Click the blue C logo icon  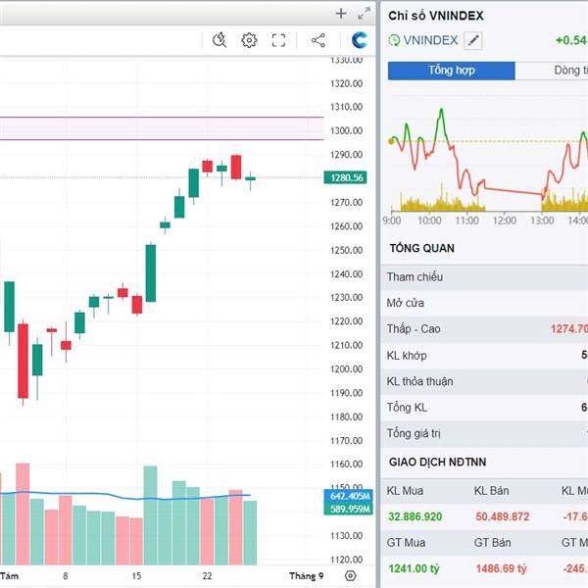[359, 40]
